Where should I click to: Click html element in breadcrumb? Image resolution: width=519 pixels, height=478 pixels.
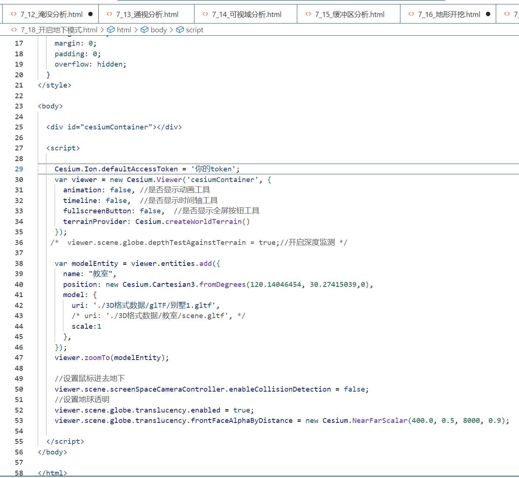[124, 30]
